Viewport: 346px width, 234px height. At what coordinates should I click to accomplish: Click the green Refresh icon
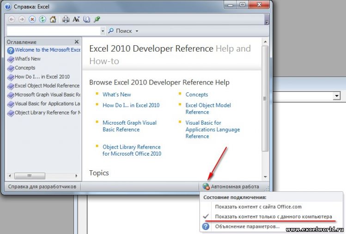[42, 19]
